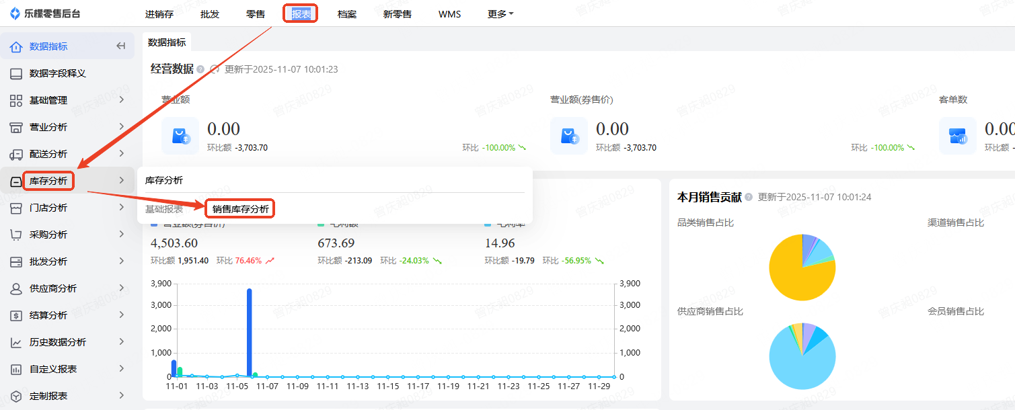Click the 库存分析 box icon
The width and height of the screenshot is (1015, 410).
point(16,181)
